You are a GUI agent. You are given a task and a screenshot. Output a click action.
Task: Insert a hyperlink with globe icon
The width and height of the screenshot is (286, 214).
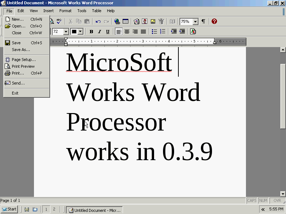117,21
